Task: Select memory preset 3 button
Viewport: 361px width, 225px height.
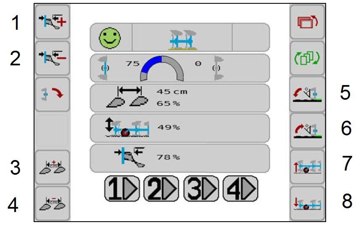Action: click(x=201, y=189)
